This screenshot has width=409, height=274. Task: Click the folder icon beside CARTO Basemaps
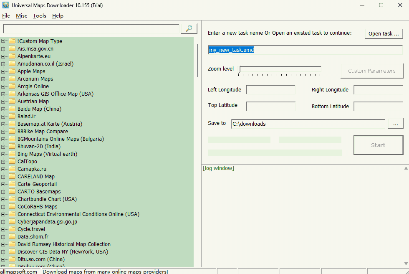[12, 191]
